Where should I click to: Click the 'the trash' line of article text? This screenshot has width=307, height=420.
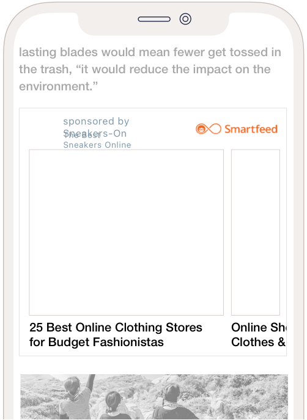tap(145, 69)
